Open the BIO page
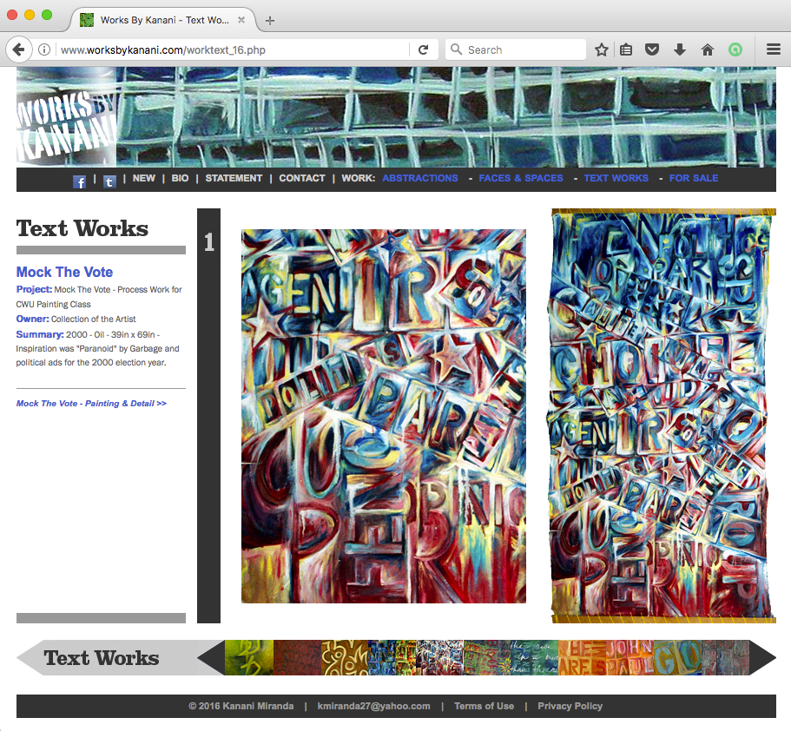 (180, 178)
